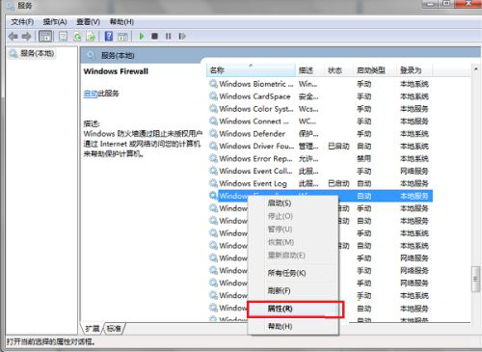Open the Help toolbar icon
The image size is (482, 352).
pos(109,37)
